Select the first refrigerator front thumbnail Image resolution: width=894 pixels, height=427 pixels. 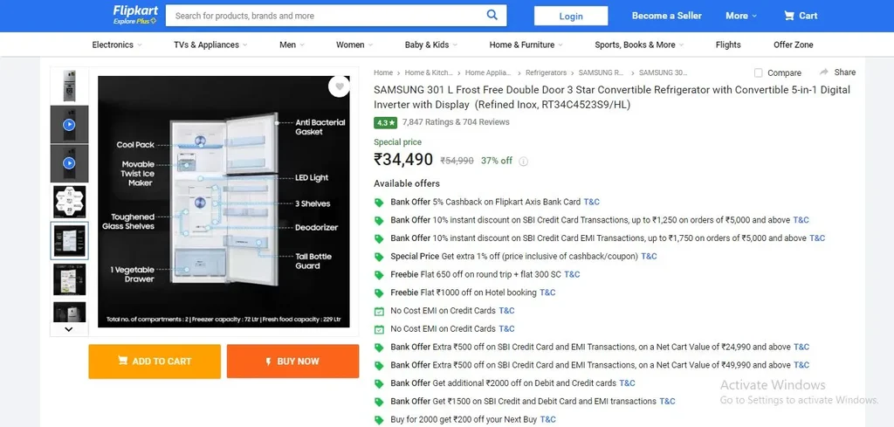coord(69,86)
